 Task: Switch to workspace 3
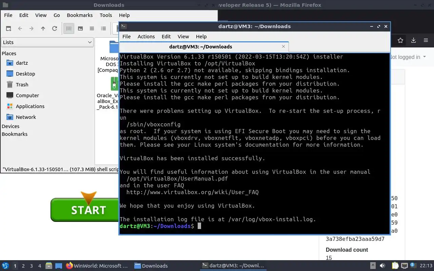point(32,266)
